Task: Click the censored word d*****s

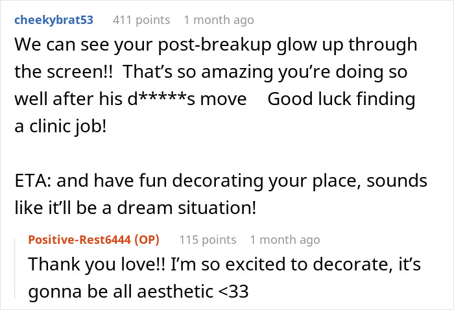Action: (x=162, y=99)
